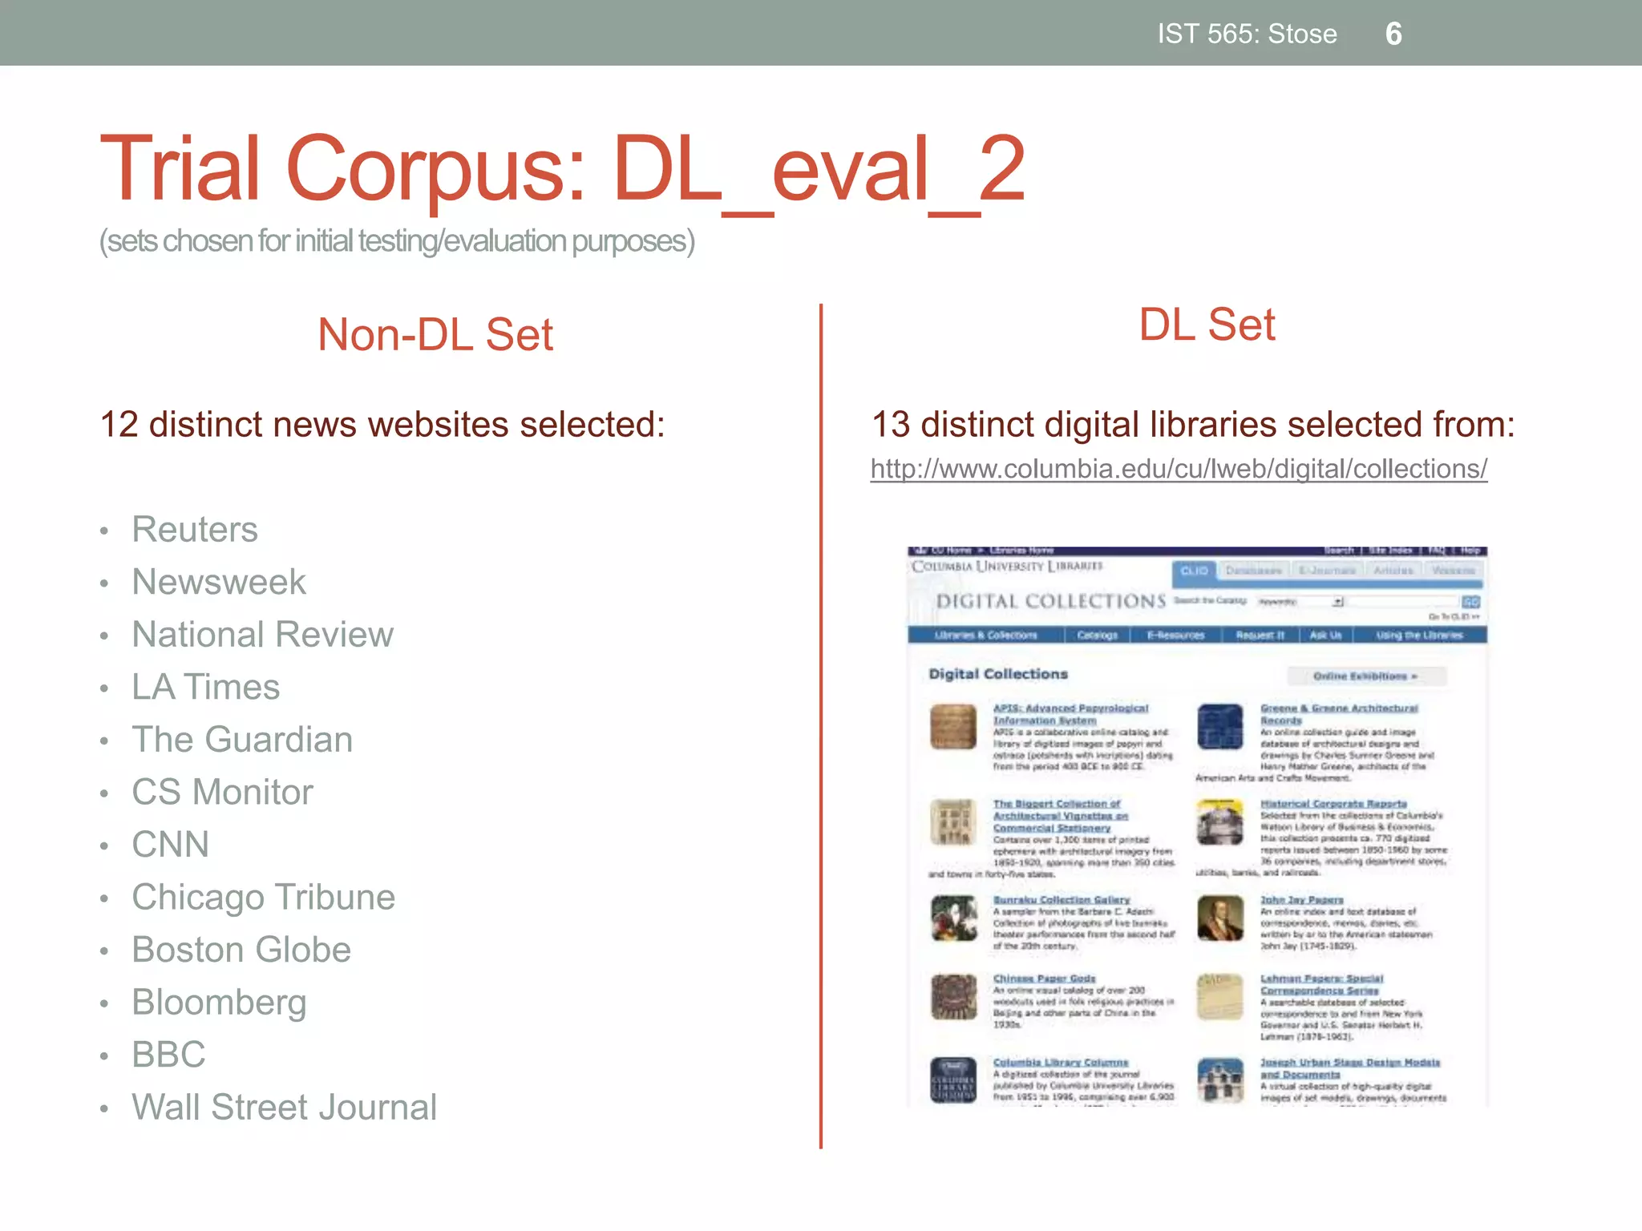
Task: Click the 'Trial Corpus: DL_eval_2' title
Action: (562, 168)
